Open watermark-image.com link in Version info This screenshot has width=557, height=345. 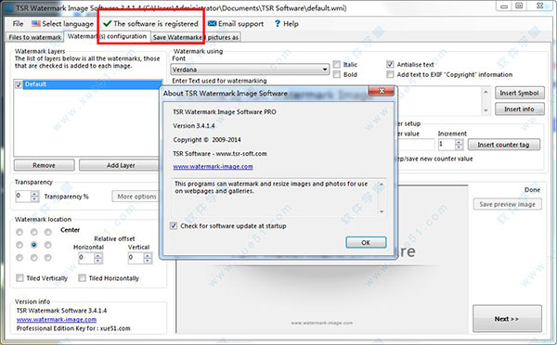57,319
